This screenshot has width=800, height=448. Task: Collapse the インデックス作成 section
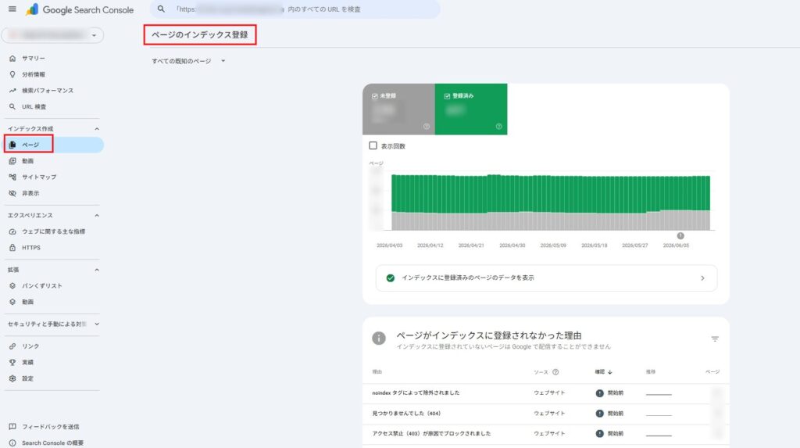pos(96,129)
